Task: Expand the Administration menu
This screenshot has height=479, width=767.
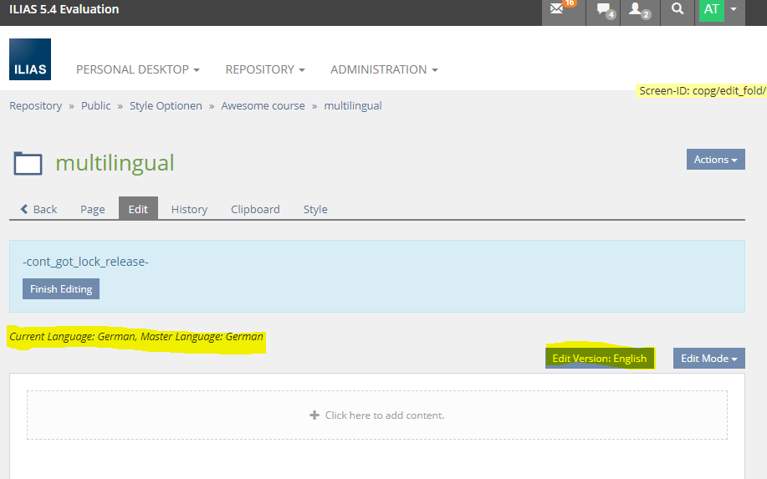Action: 384,69
